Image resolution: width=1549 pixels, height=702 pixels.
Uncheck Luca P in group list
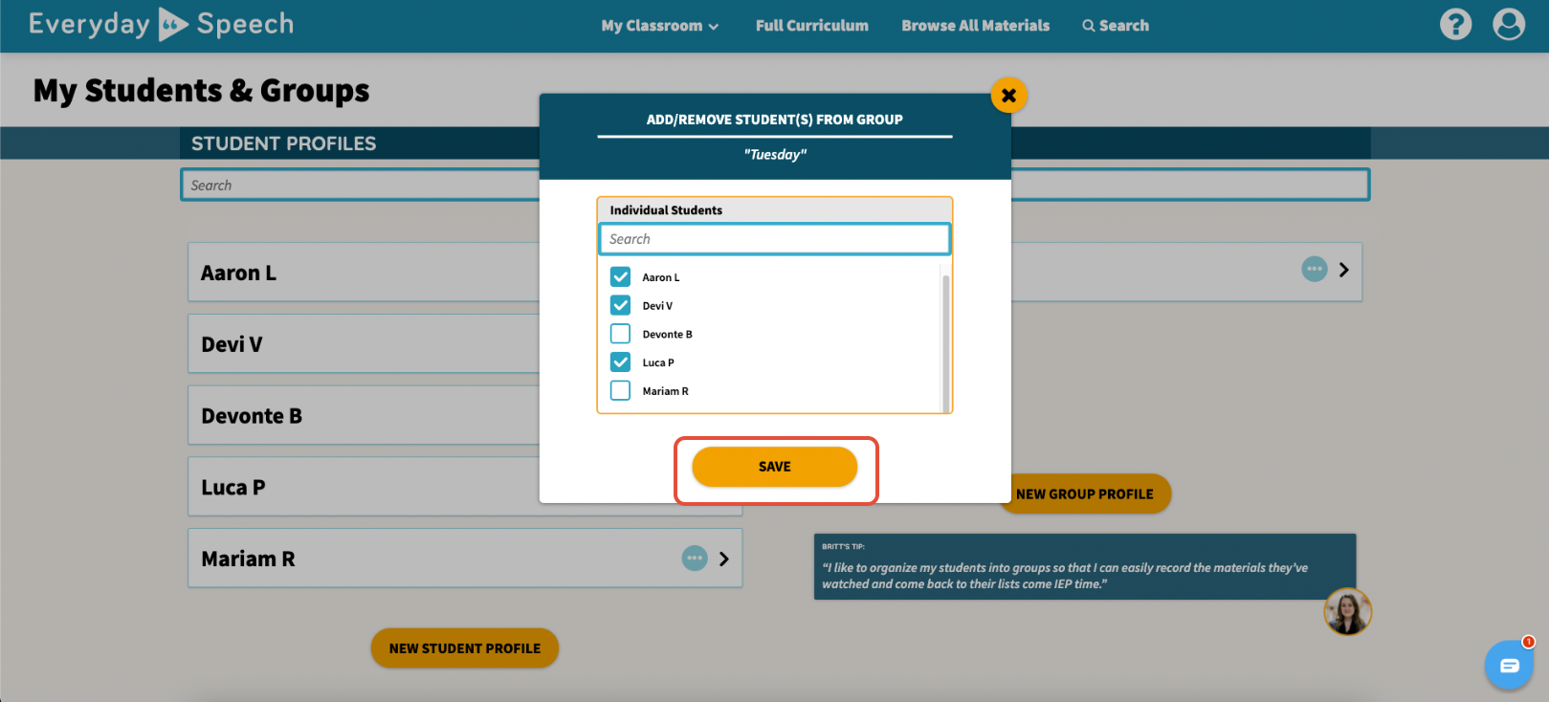(621, 362)
